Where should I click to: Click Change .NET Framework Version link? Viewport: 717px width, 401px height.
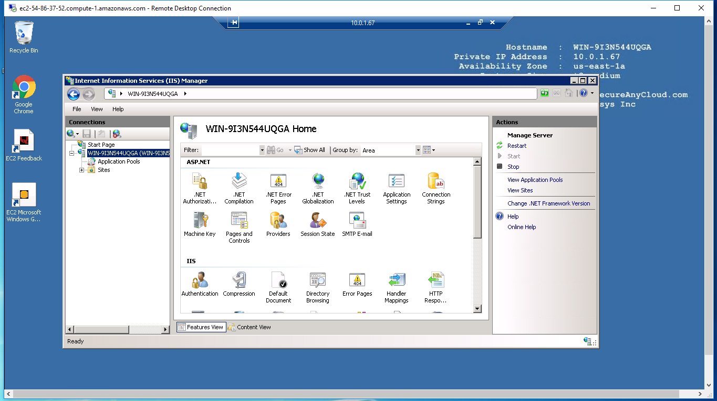[548, 203]
